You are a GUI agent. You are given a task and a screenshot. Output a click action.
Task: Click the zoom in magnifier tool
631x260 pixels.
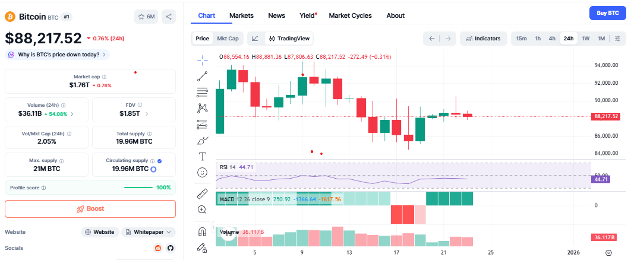[x=203, y=210]
